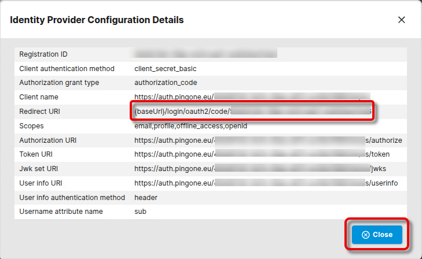
Task: Select the Username attribute name label
Action: pyautogui.click(x=61, y=212)
